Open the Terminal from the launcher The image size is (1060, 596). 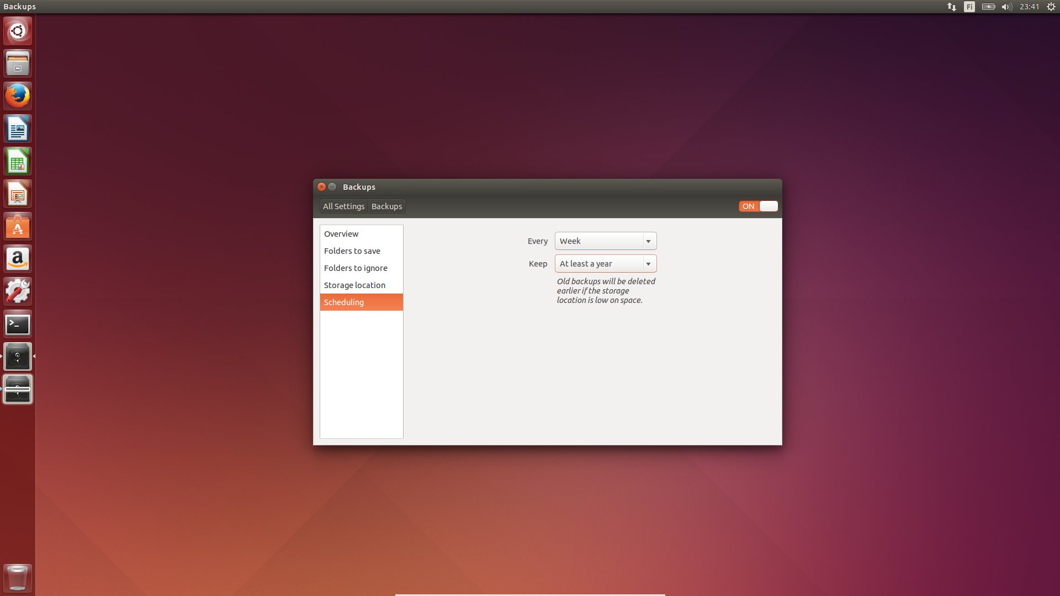pyautogui.click(x=18, y=324)
